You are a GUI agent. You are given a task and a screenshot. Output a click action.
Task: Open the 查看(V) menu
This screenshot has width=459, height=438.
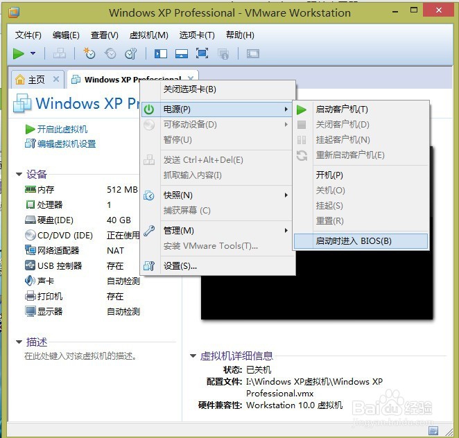point(105,35)
